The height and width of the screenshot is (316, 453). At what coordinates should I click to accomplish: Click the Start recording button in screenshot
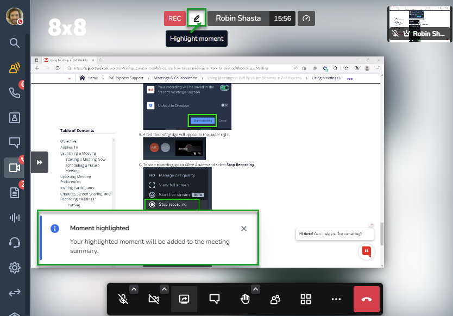(203, 121)
